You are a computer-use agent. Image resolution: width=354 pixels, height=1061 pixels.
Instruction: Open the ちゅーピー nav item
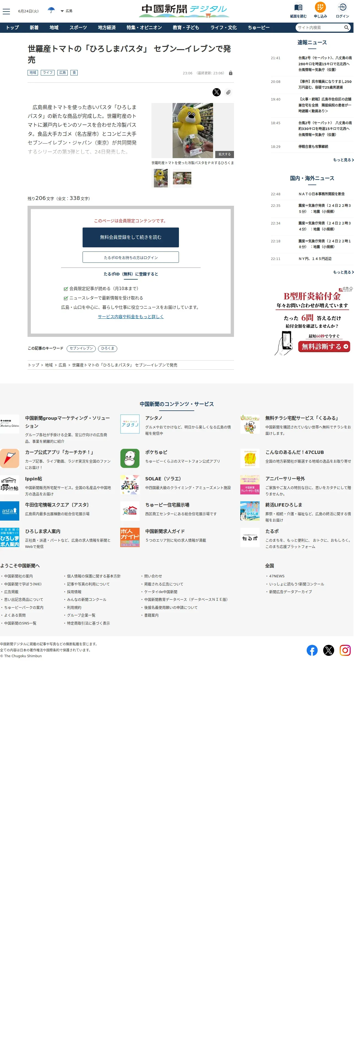(258, 28)
